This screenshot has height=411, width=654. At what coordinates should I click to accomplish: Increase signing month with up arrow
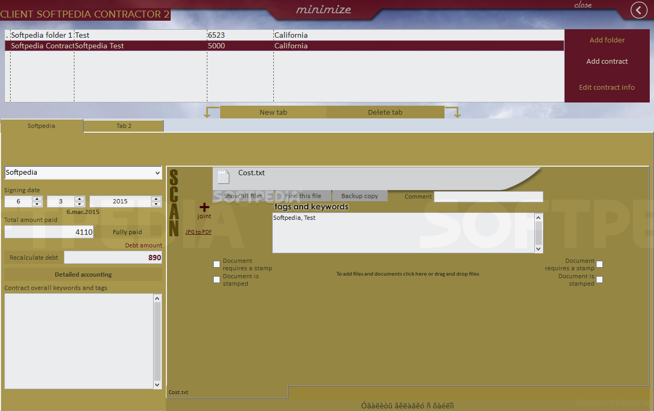point(80,199)
